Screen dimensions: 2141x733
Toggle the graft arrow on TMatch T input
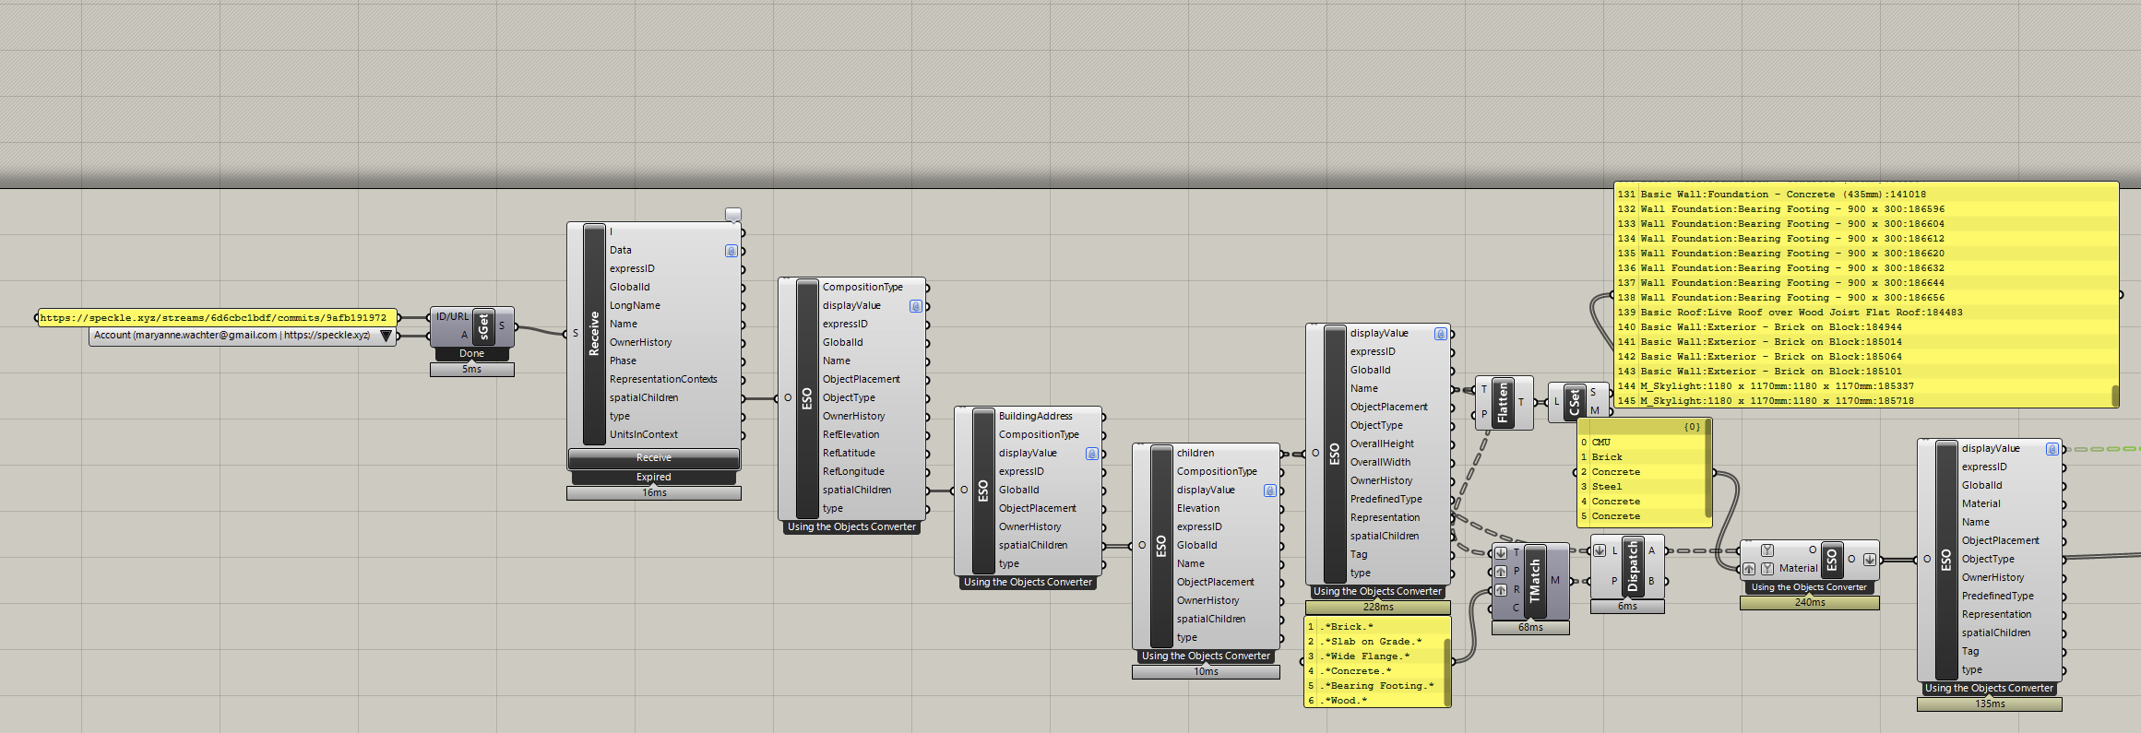coord(1501,553)
